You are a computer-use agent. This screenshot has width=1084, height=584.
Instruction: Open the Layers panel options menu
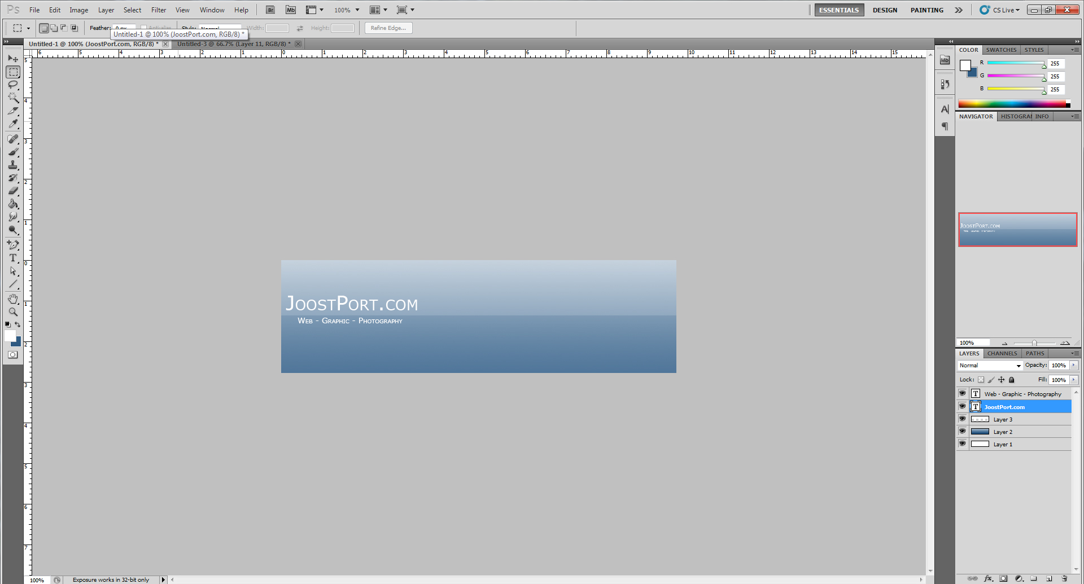coord(1074,354)
